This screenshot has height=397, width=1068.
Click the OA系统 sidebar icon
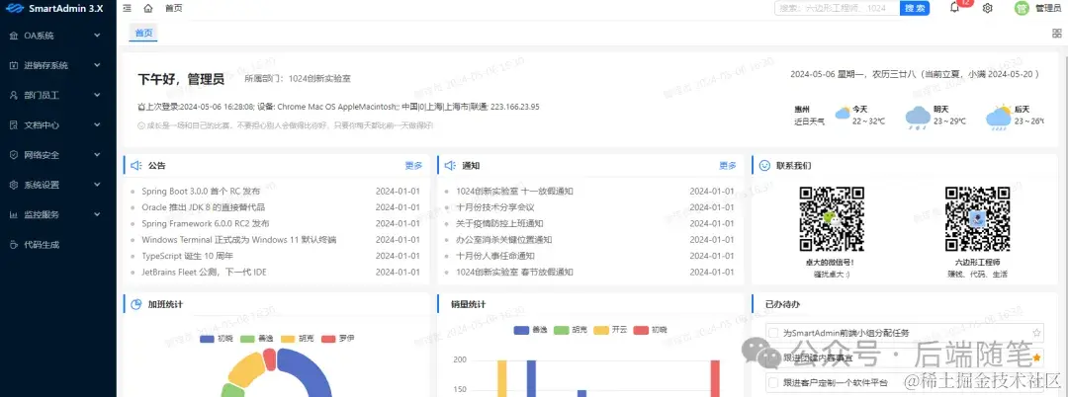coord(14,36)
